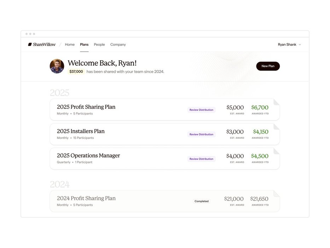Viewport: 330px width, 248px height.
Task: Switch to the Plans tab
Action: [x=84, y=45]
